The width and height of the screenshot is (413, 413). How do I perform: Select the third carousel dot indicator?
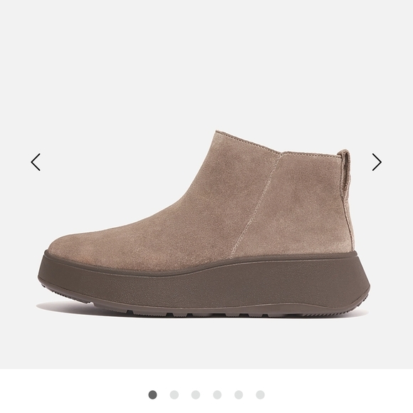[196, 394]
